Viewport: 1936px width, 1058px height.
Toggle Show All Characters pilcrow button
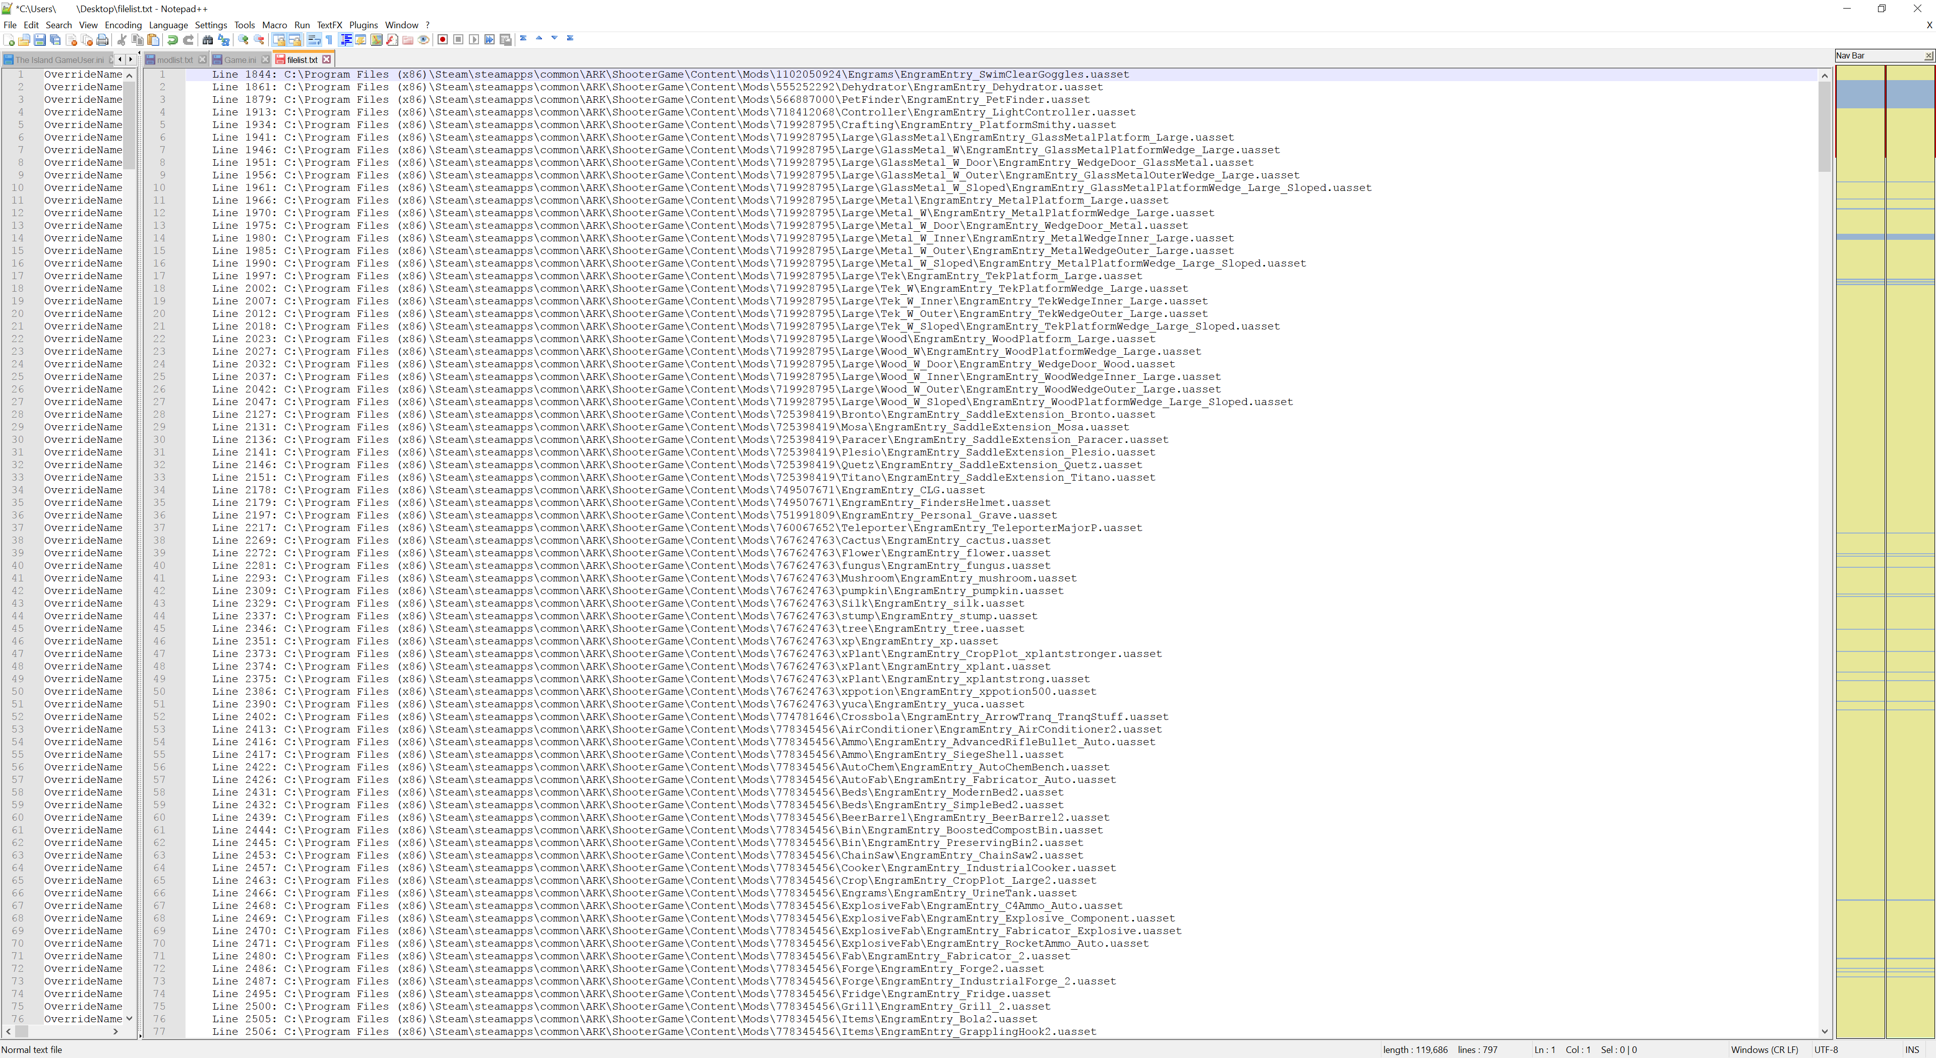(329, 40)
